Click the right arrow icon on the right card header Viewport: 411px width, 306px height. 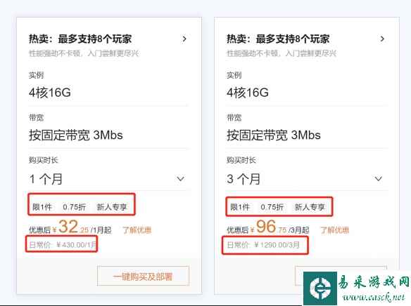[382, 39]
